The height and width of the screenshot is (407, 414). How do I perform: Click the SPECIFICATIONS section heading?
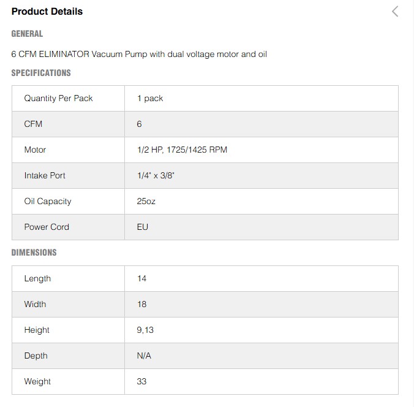click(41, 73)
